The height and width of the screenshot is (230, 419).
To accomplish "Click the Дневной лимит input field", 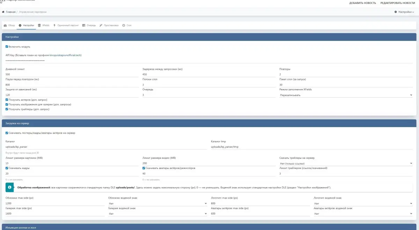I will (x=72, y=74).
